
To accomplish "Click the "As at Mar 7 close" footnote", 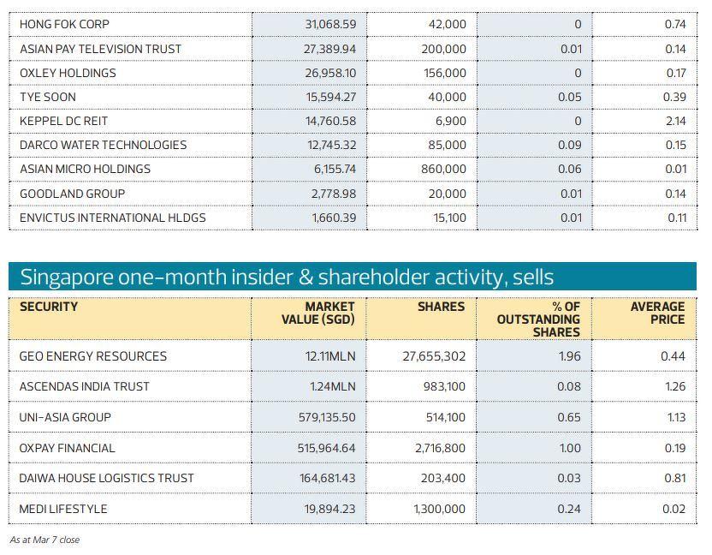I will 44,540.
